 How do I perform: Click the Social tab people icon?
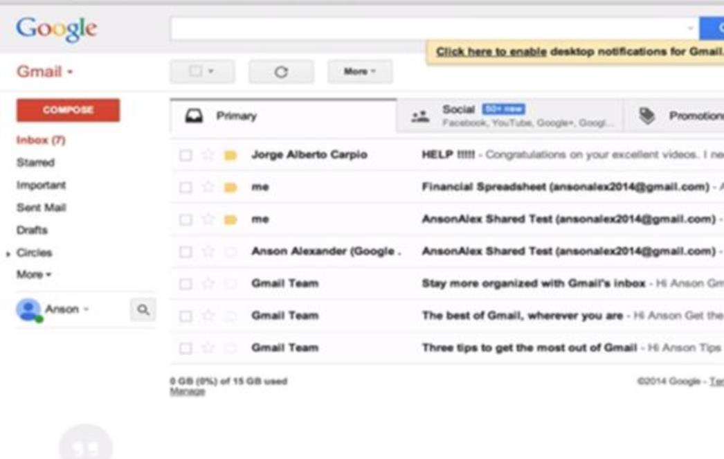(420, 116)
